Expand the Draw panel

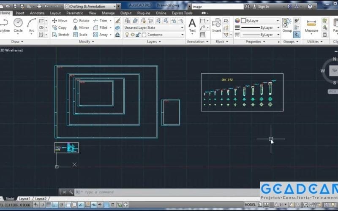[x=17, y=41]
